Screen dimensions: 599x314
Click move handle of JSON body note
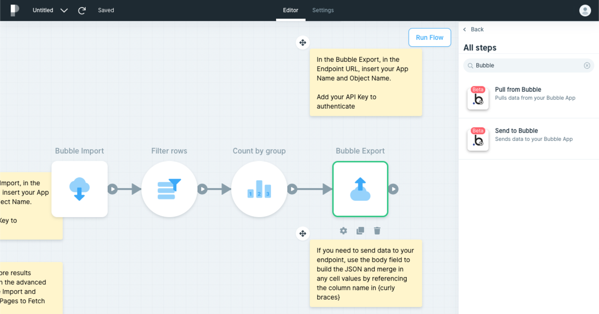click(x=302, y=233)
